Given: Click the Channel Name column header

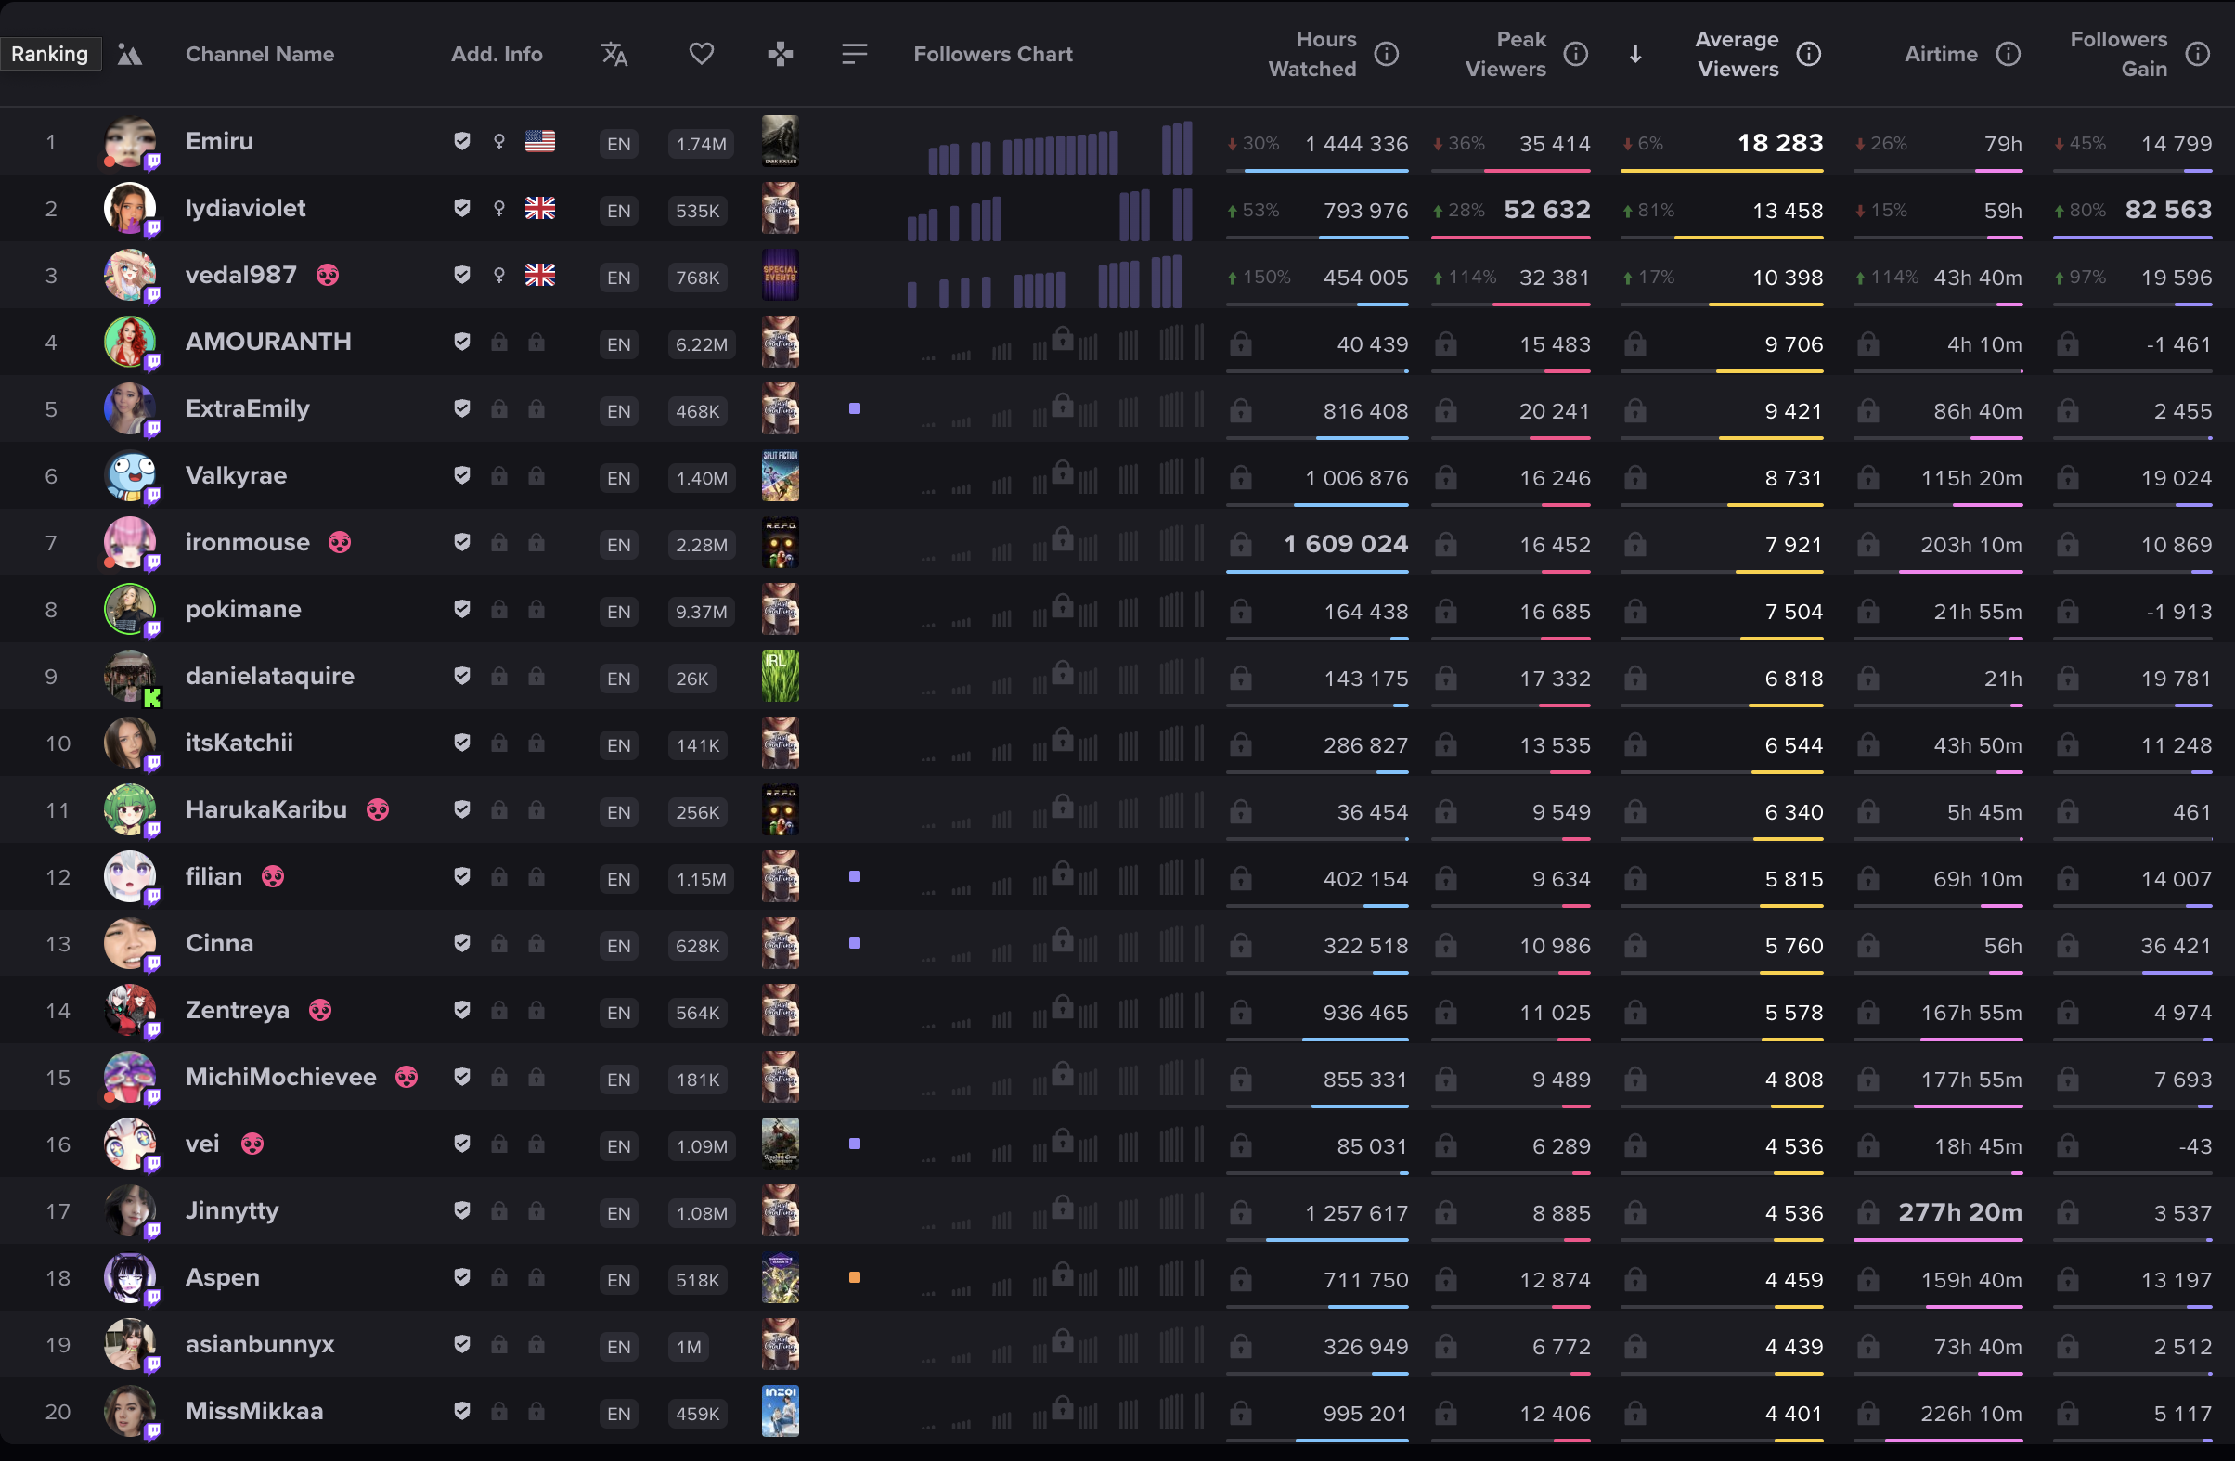Looking at the screenshot, I should point(259,55).
